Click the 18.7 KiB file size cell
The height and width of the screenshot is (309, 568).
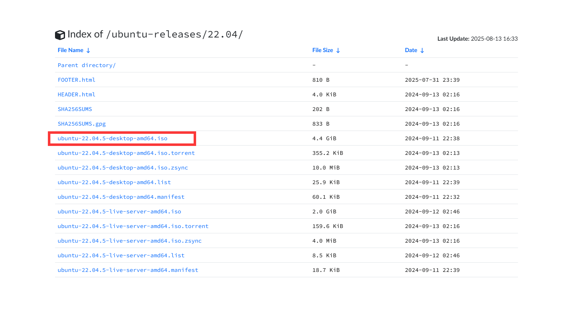coord(326,270)
